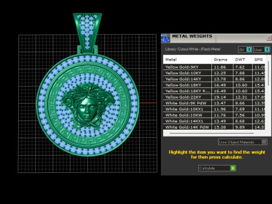Select the Yellow Gold:18KY row
The width and height of the screenshot is (272, 204).
(x=214, y=85)
